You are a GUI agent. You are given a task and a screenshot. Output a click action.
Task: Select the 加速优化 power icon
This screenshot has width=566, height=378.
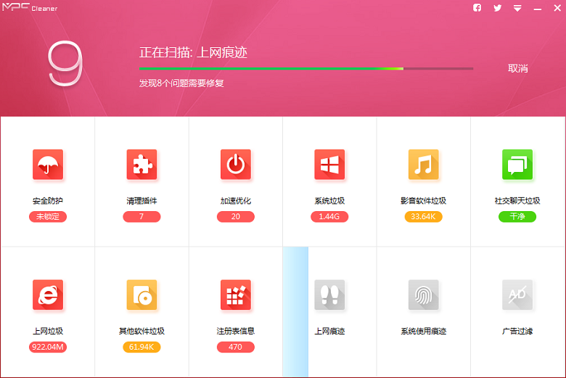[x=236, y=165]
